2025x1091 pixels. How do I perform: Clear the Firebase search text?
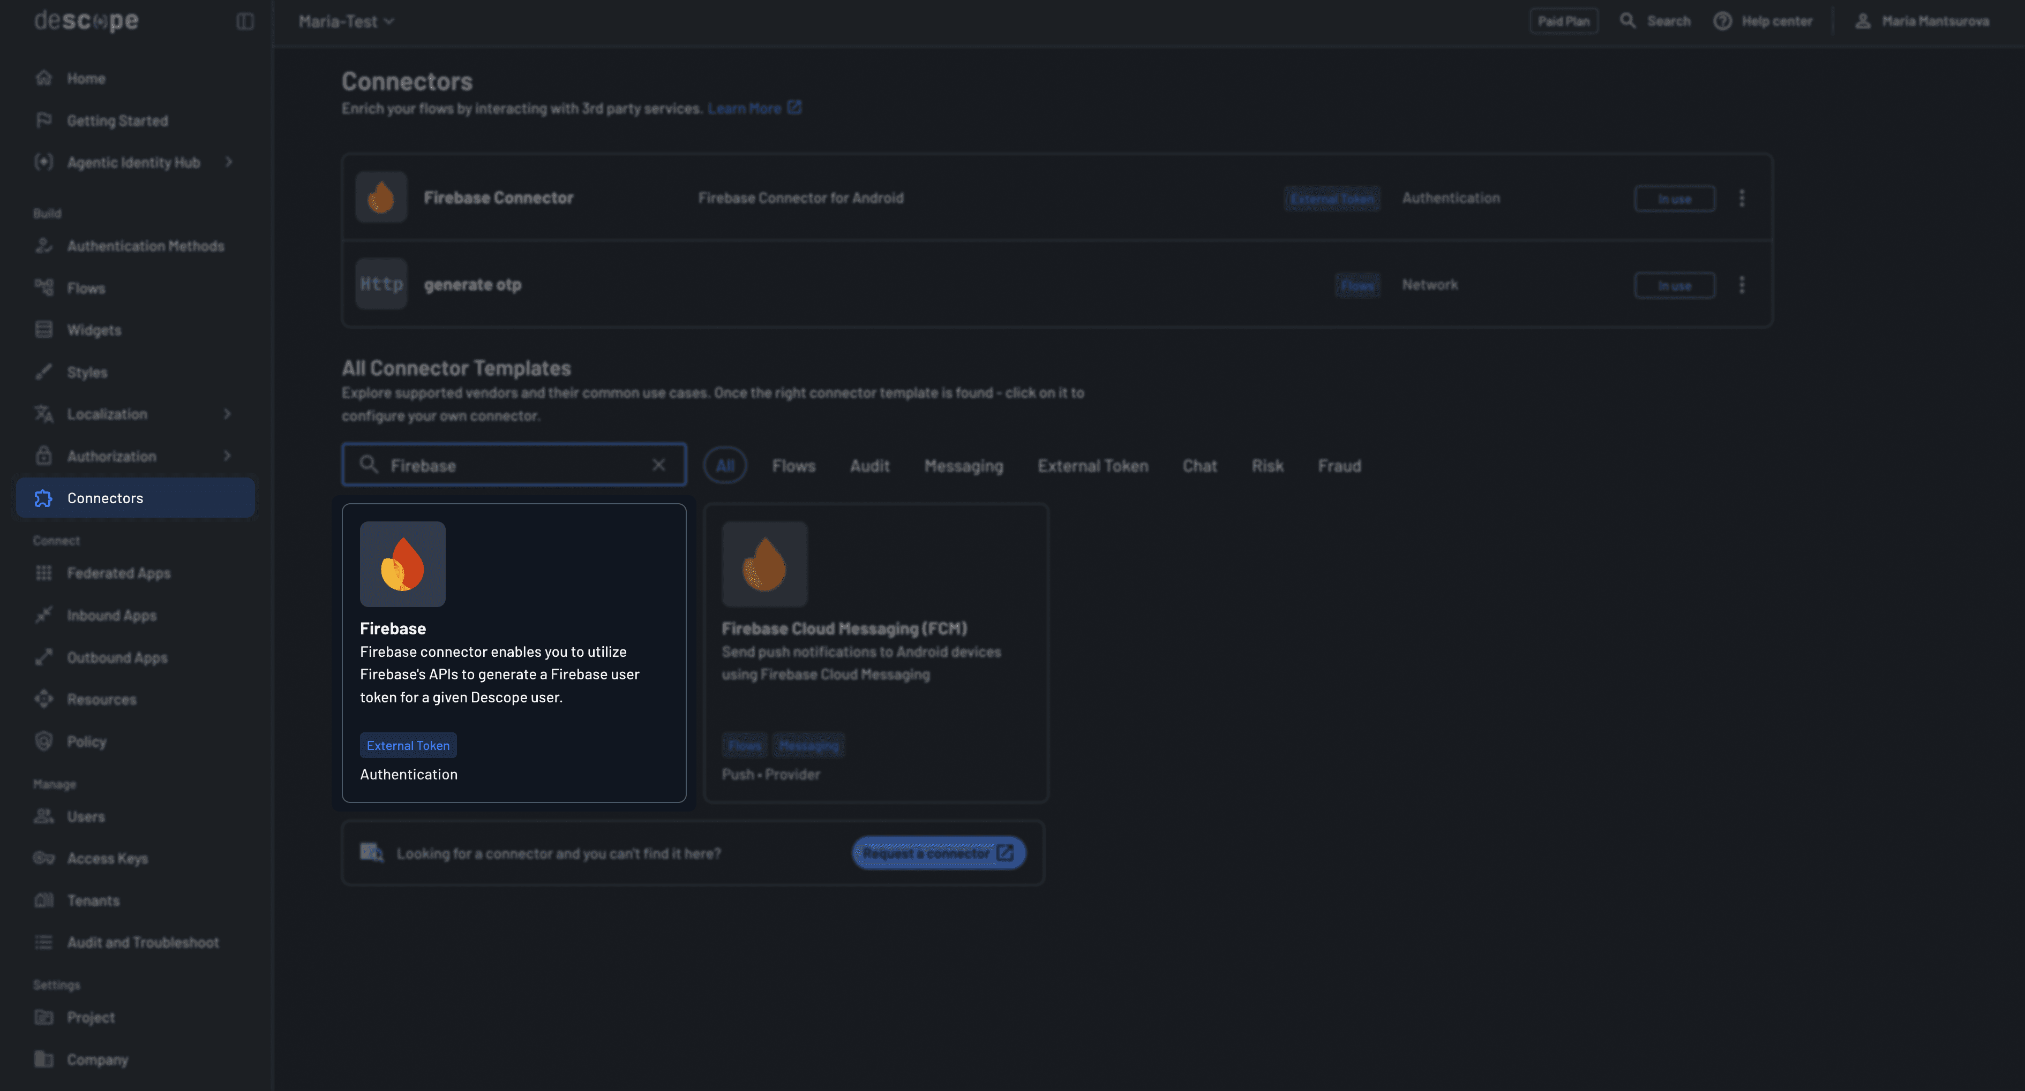[659, 465]
